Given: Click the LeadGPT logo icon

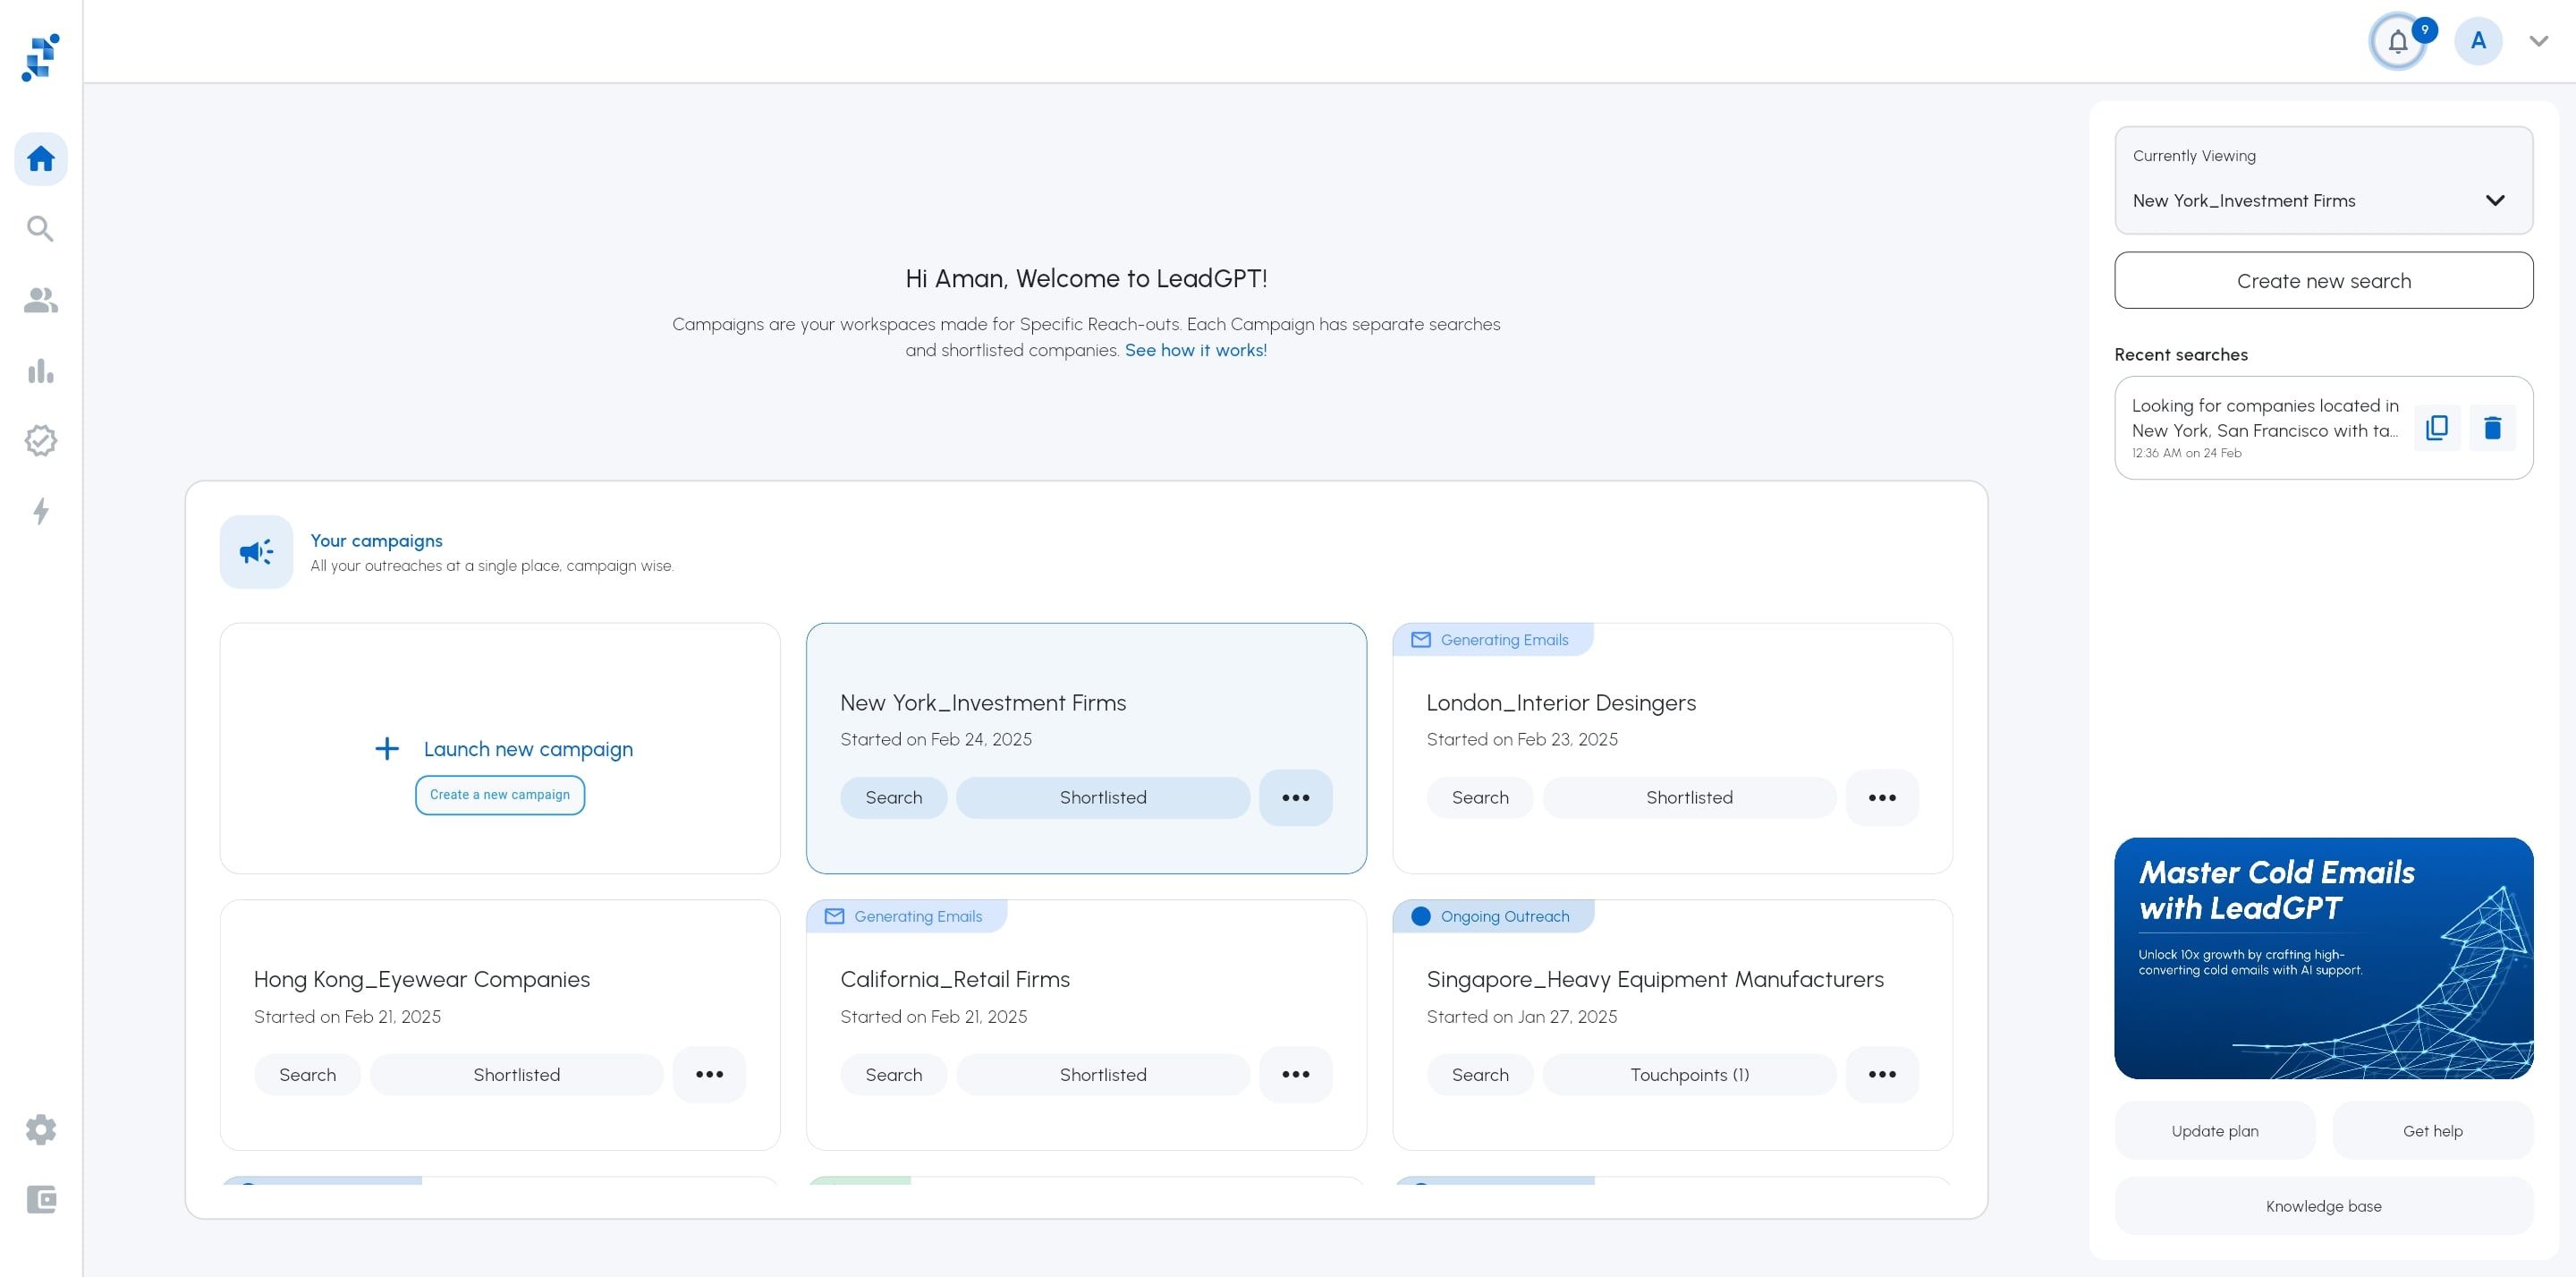Looking at the screenshot, I should (40, 57).
